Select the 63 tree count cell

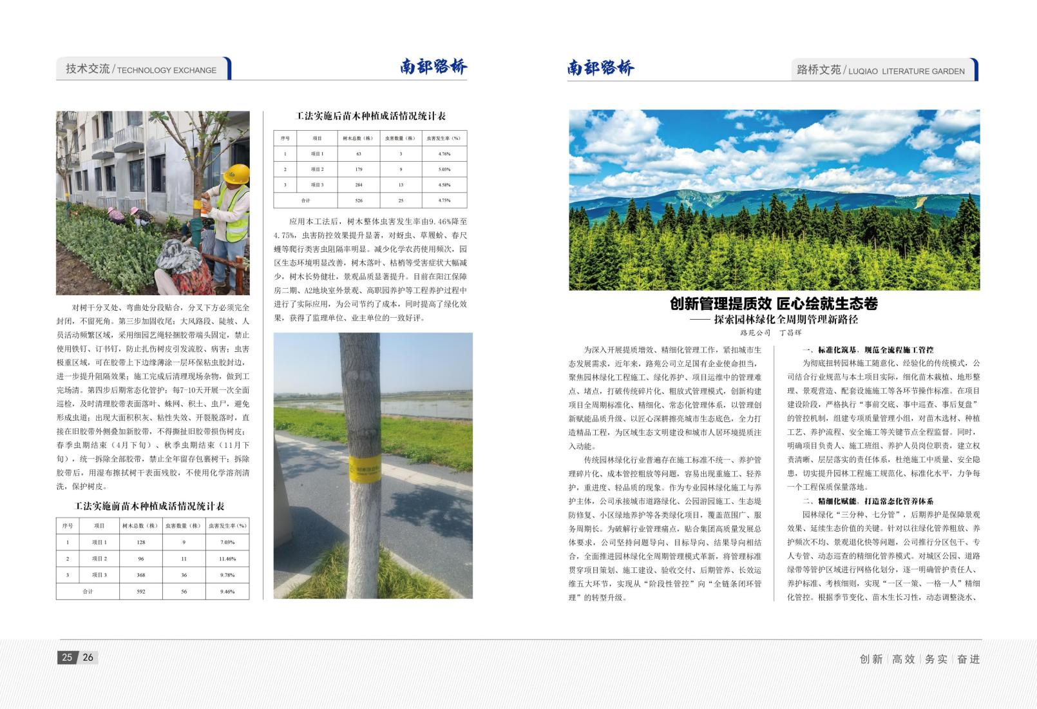click(359, 154)
